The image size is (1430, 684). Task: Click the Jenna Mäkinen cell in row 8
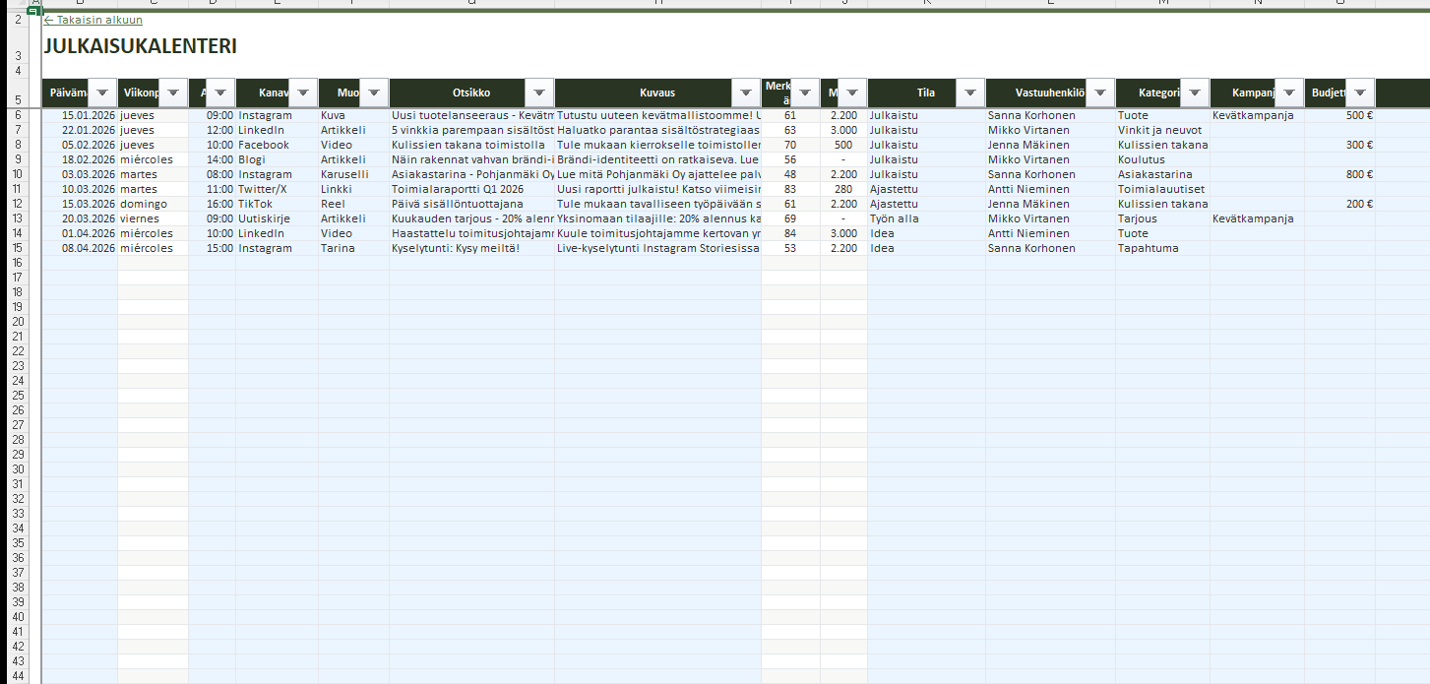click(1049, 145)
